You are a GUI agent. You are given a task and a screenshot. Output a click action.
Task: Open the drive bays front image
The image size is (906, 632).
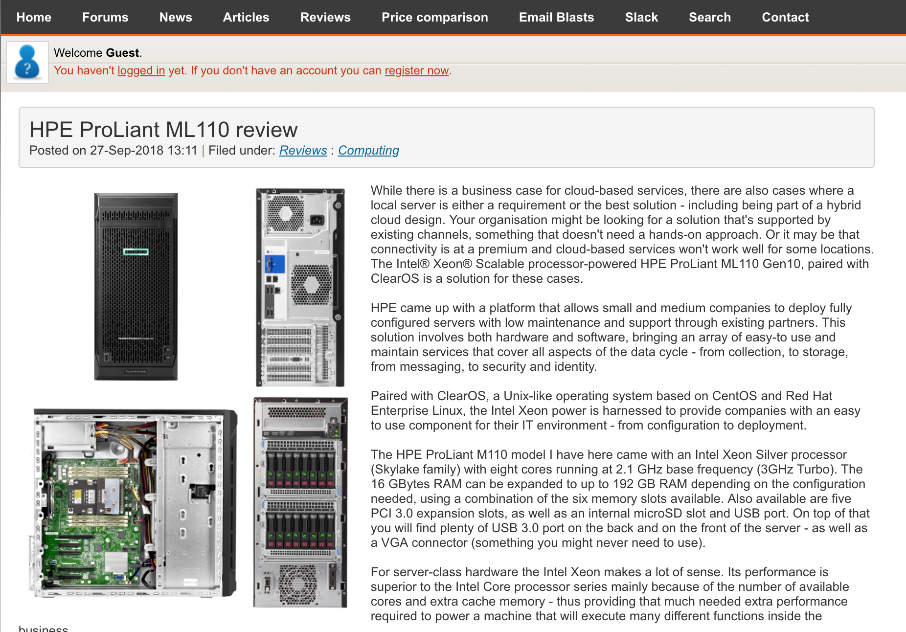tap(300, 502)
